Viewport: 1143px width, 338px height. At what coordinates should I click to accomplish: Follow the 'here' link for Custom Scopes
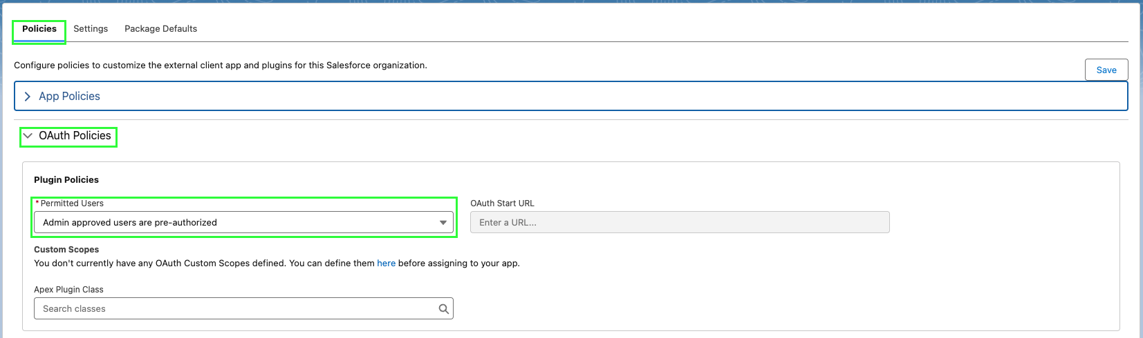(386, 264)
